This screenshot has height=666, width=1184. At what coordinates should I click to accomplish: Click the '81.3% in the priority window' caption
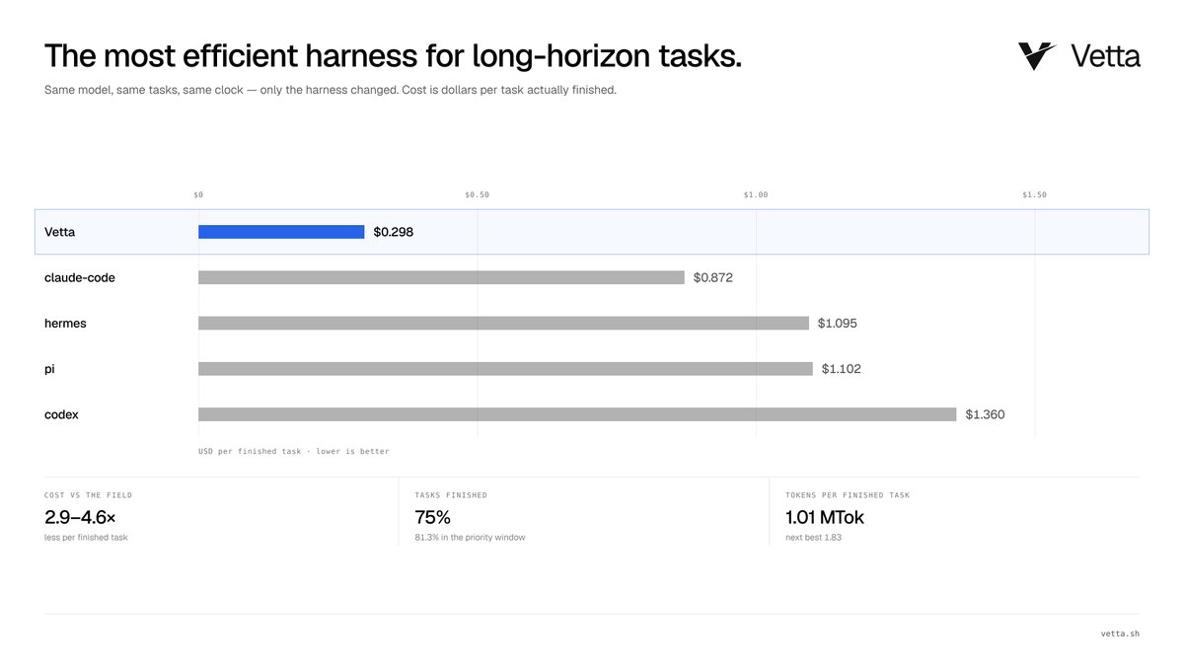point(470,538)
